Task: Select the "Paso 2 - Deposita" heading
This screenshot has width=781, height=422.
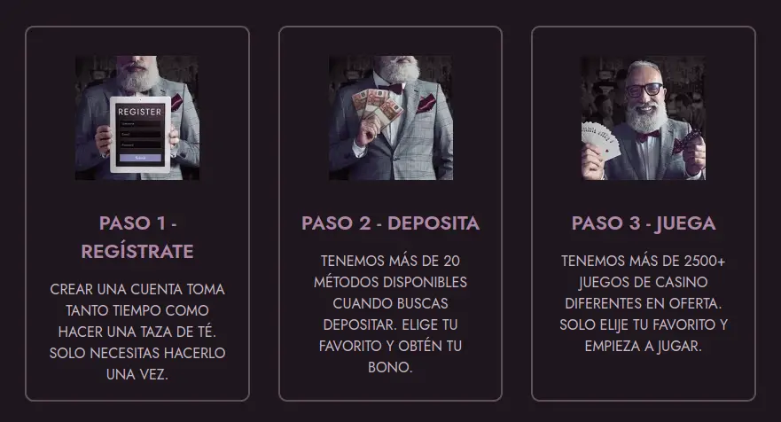Action: (390, 223)
